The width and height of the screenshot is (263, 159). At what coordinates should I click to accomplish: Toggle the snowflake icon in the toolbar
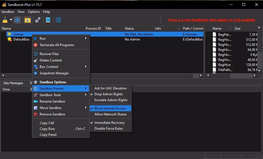pyautogui.click(x=17, y=20)
